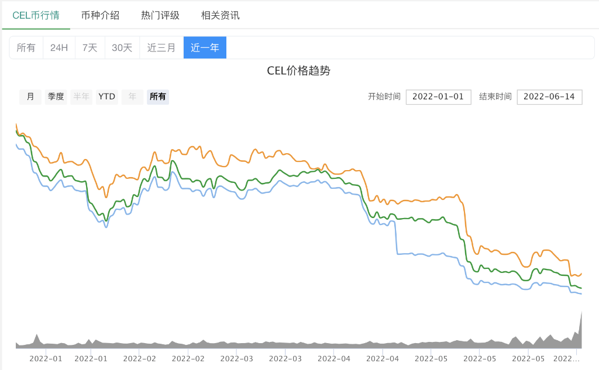Switch to the 7天 price view
The height and width of the screenshot is (370, 599).
89,47
